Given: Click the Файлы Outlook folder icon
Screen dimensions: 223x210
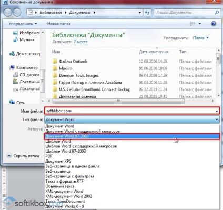Looking at the screenshot, I should coord(55,61).
